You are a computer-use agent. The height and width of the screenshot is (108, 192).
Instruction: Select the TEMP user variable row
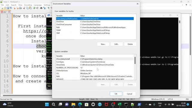(95, 30)
